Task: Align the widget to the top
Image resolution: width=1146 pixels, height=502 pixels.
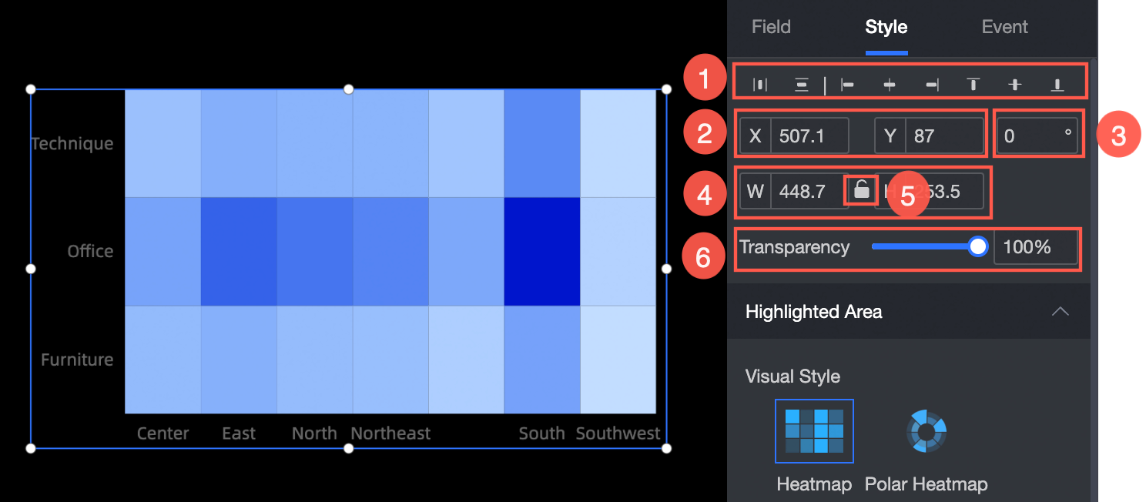Action: pos(973,85)
